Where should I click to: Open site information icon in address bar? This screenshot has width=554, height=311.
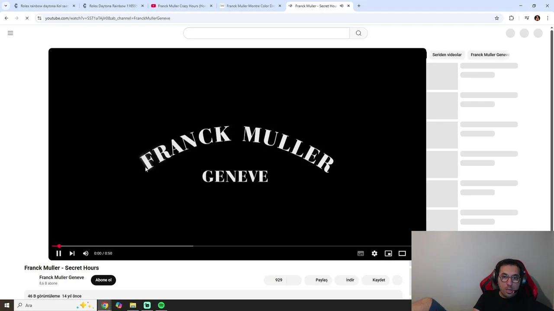coord(39,18)
